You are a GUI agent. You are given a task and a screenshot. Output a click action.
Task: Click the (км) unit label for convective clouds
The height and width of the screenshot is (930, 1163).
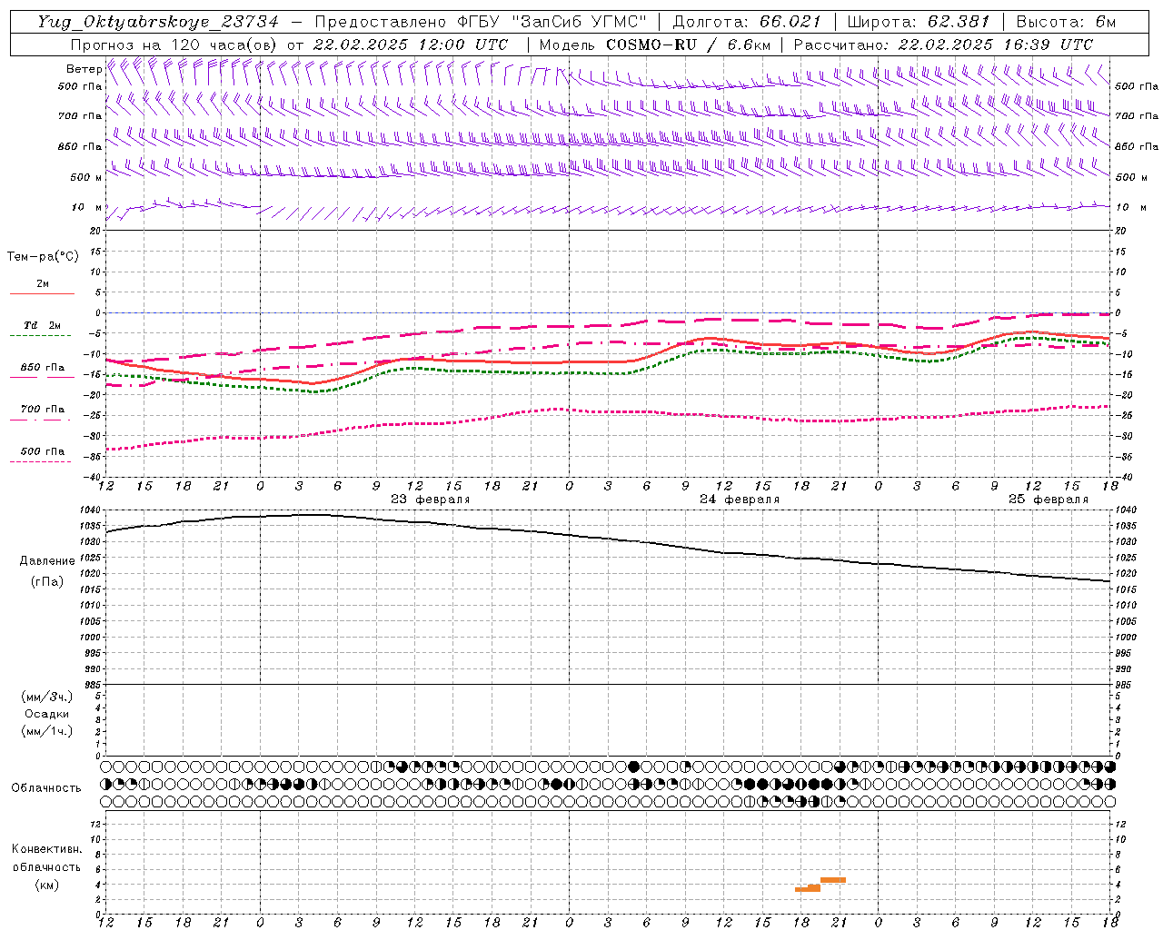pyautogui.click(x=47, y=885)
